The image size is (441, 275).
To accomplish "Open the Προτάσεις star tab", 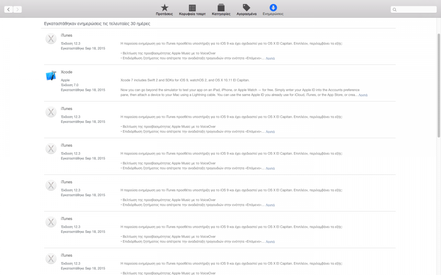I will (164, 10).
